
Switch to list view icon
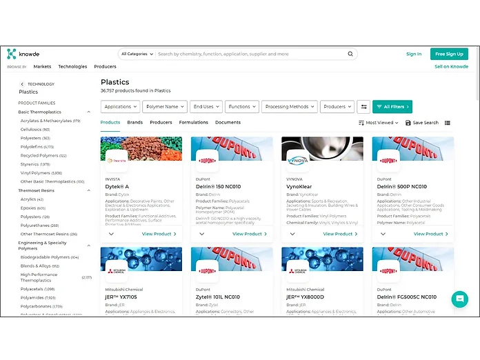pos(448,123)
